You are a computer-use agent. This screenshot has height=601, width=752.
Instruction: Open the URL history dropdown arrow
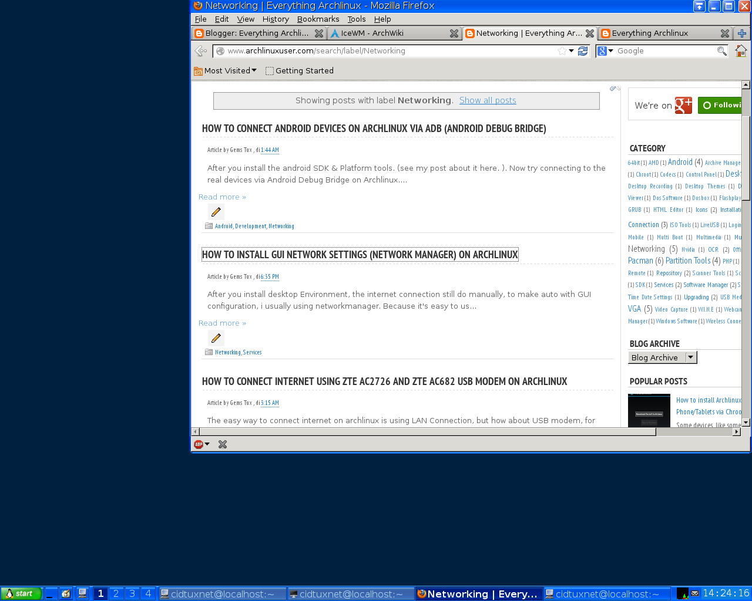coord(571,51)
